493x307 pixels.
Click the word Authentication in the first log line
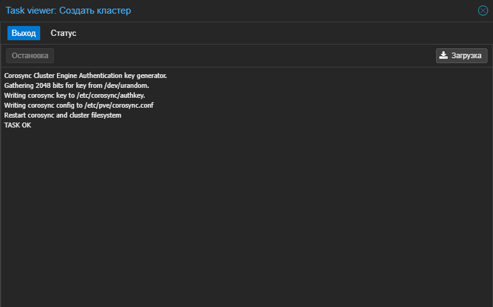(100, 76)
